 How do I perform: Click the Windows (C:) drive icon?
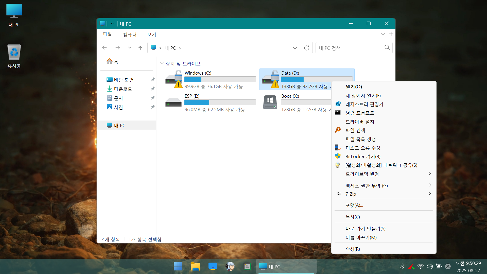point(174,79)
